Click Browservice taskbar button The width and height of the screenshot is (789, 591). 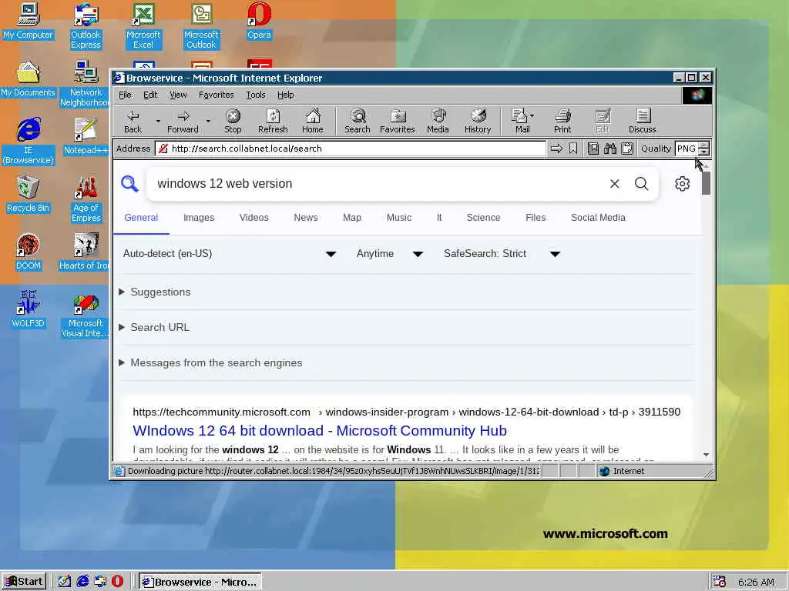coord(200,582)
